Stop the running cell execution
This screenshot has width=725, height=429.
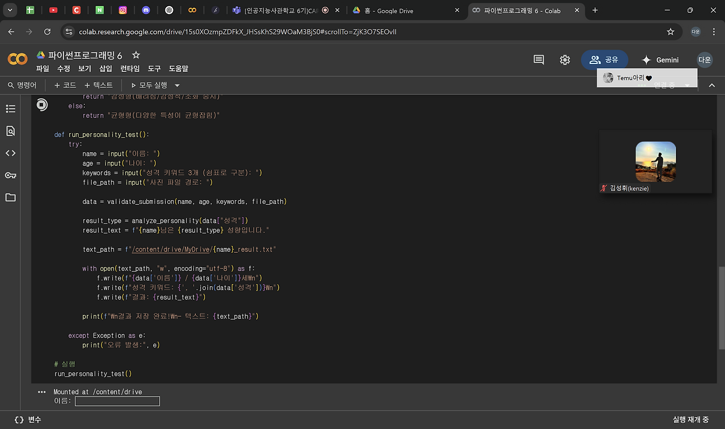pyautogui.click(x=42, y=104)
